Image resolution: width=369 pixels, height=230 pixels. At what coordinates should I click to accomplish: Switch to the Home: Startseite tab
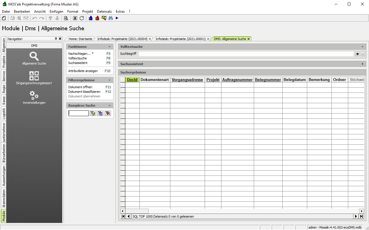[x=80, y=39]
